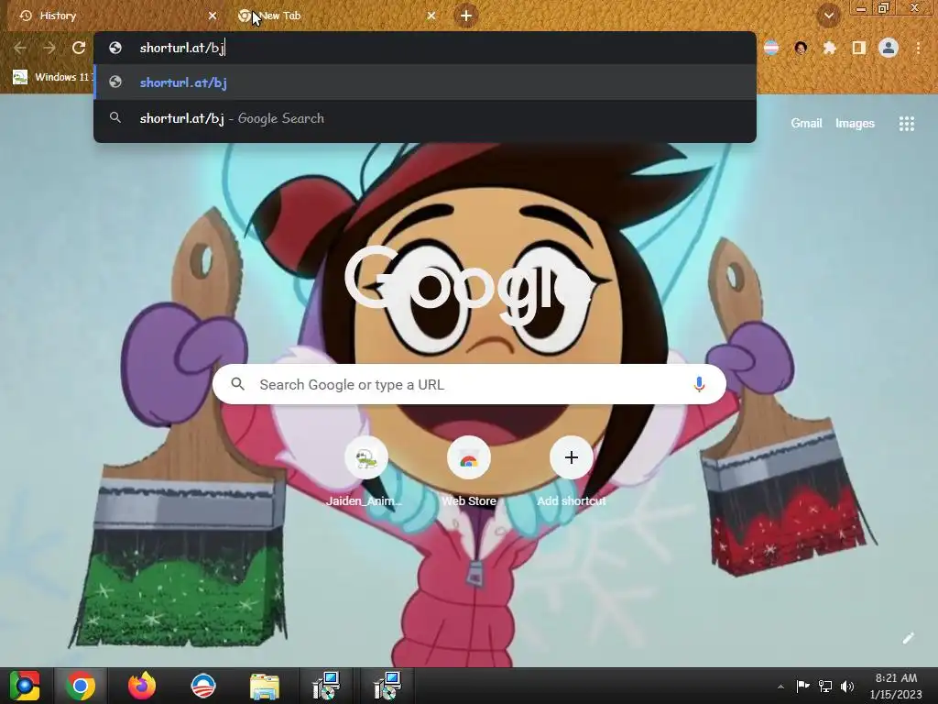The image size is (938, 704).
Task: Select the shorturl.at/bj URL suggestion
Action: tap(425, 82)
